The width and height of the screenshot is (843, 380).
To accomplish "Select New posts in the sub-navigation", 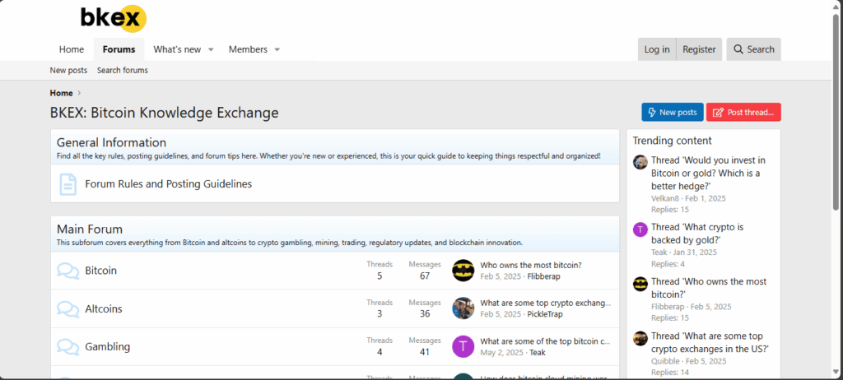I will [68, 71].
